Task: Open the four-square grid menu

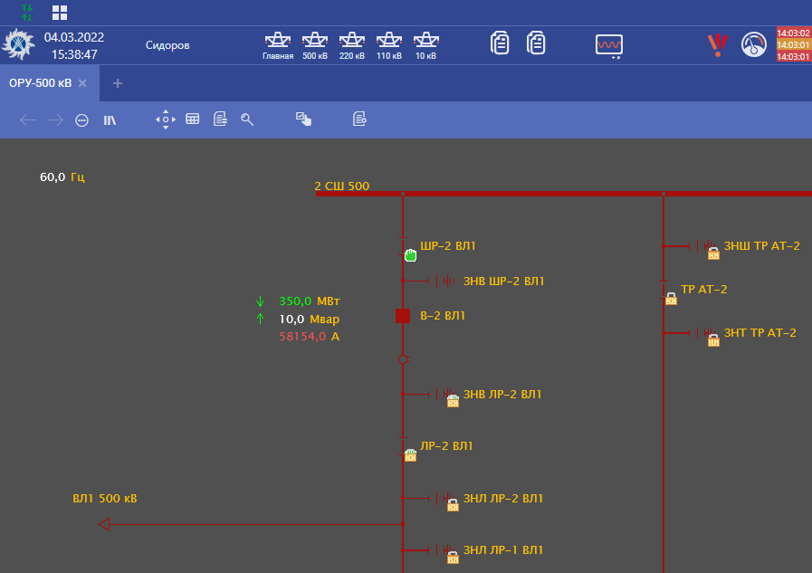Action: coord(60,12)
